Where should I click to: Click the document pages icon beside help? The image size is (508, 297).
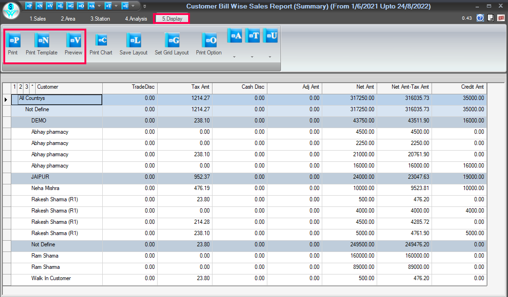tap(491, 18)
